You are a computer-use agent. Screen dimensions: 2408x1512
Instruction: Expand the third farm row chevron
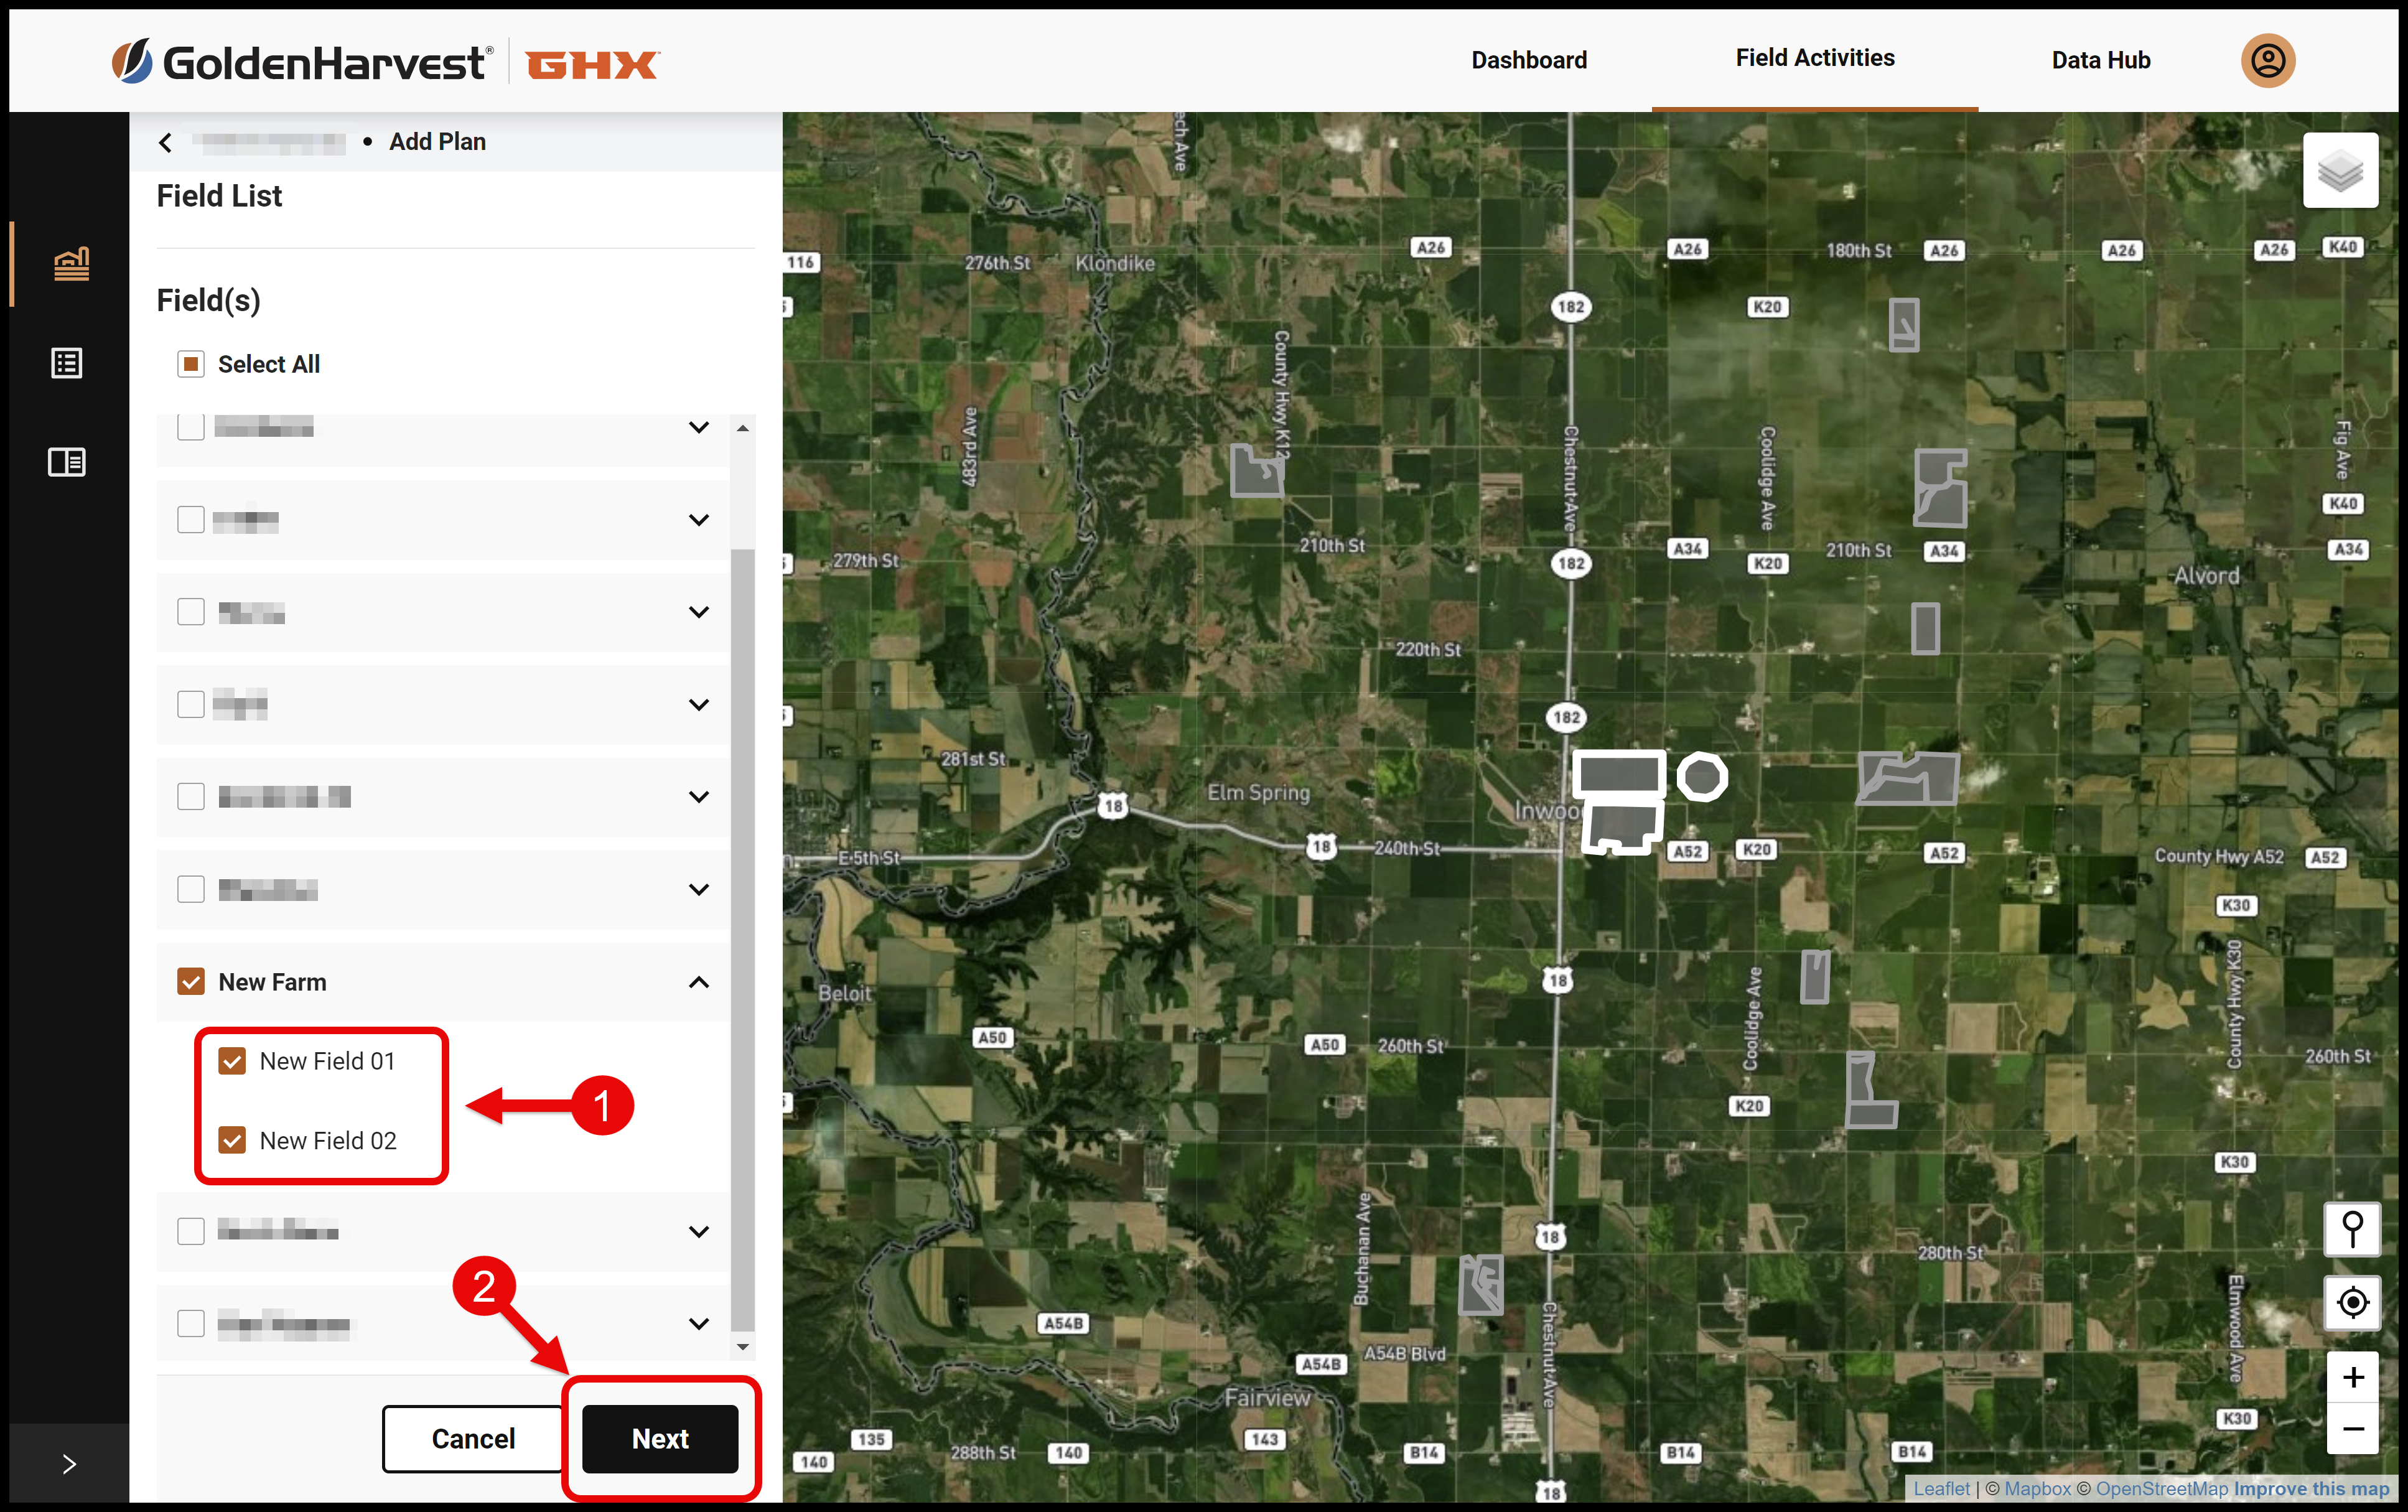(x=699, y=612)
